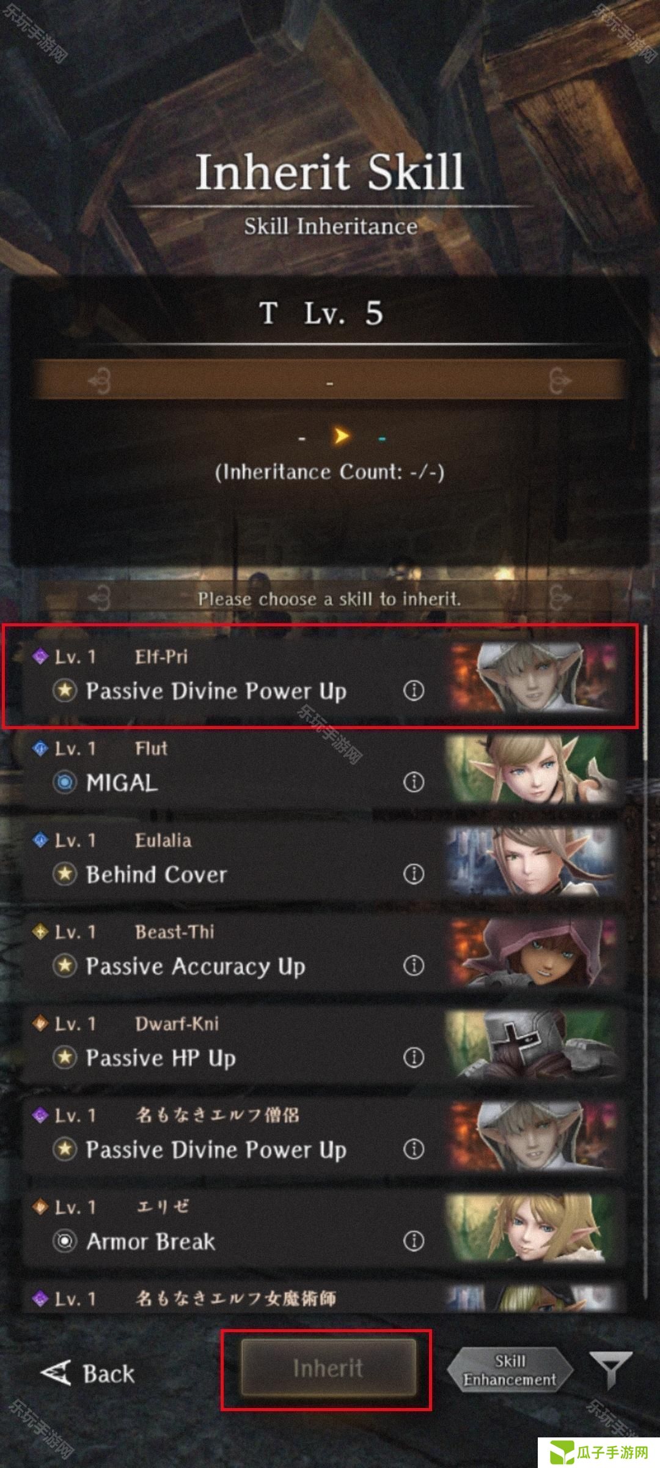Choose Dwarf-Kni Passive HP Up entry
The height and width of the screenshot is (1468, 660).
(x=324, y=1043)
